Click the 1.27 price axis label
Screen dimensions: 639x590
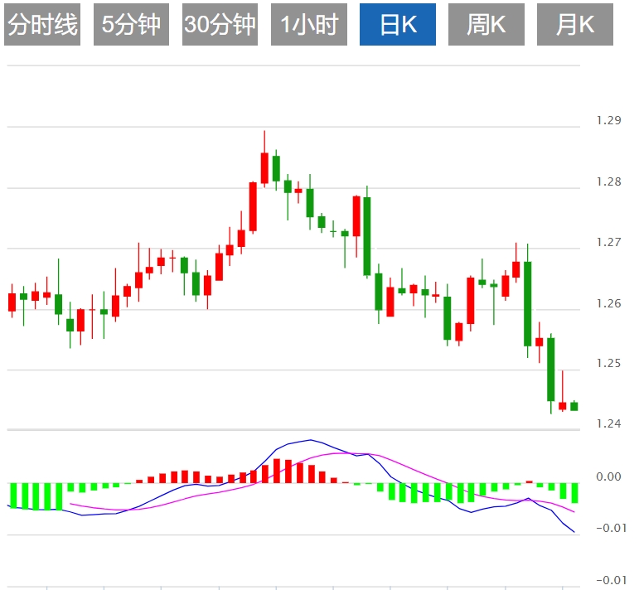click(x=608, y=243)
